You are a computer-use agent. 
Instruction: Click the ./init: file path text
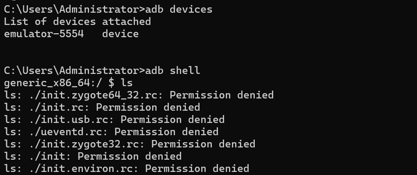50,156
